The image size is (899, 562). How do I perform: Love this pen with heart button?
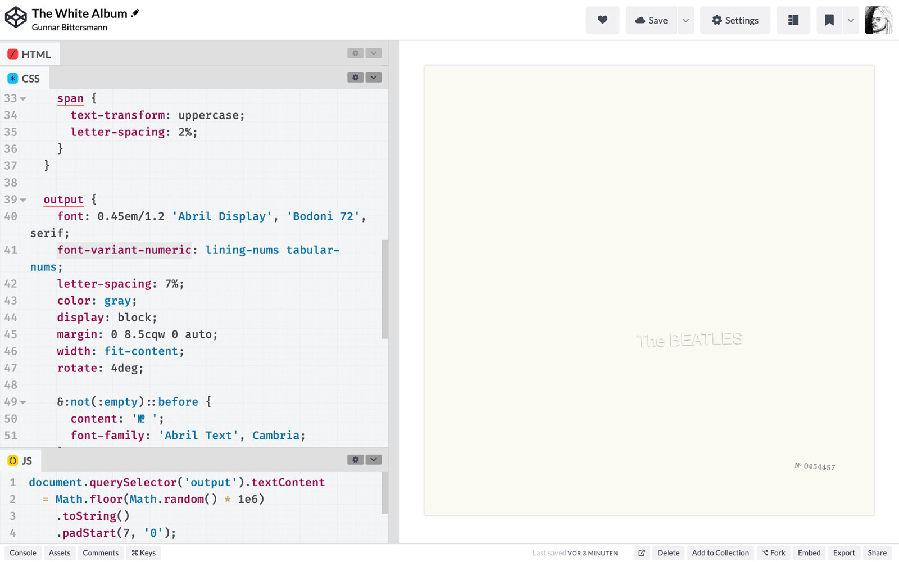click(602, 20)
